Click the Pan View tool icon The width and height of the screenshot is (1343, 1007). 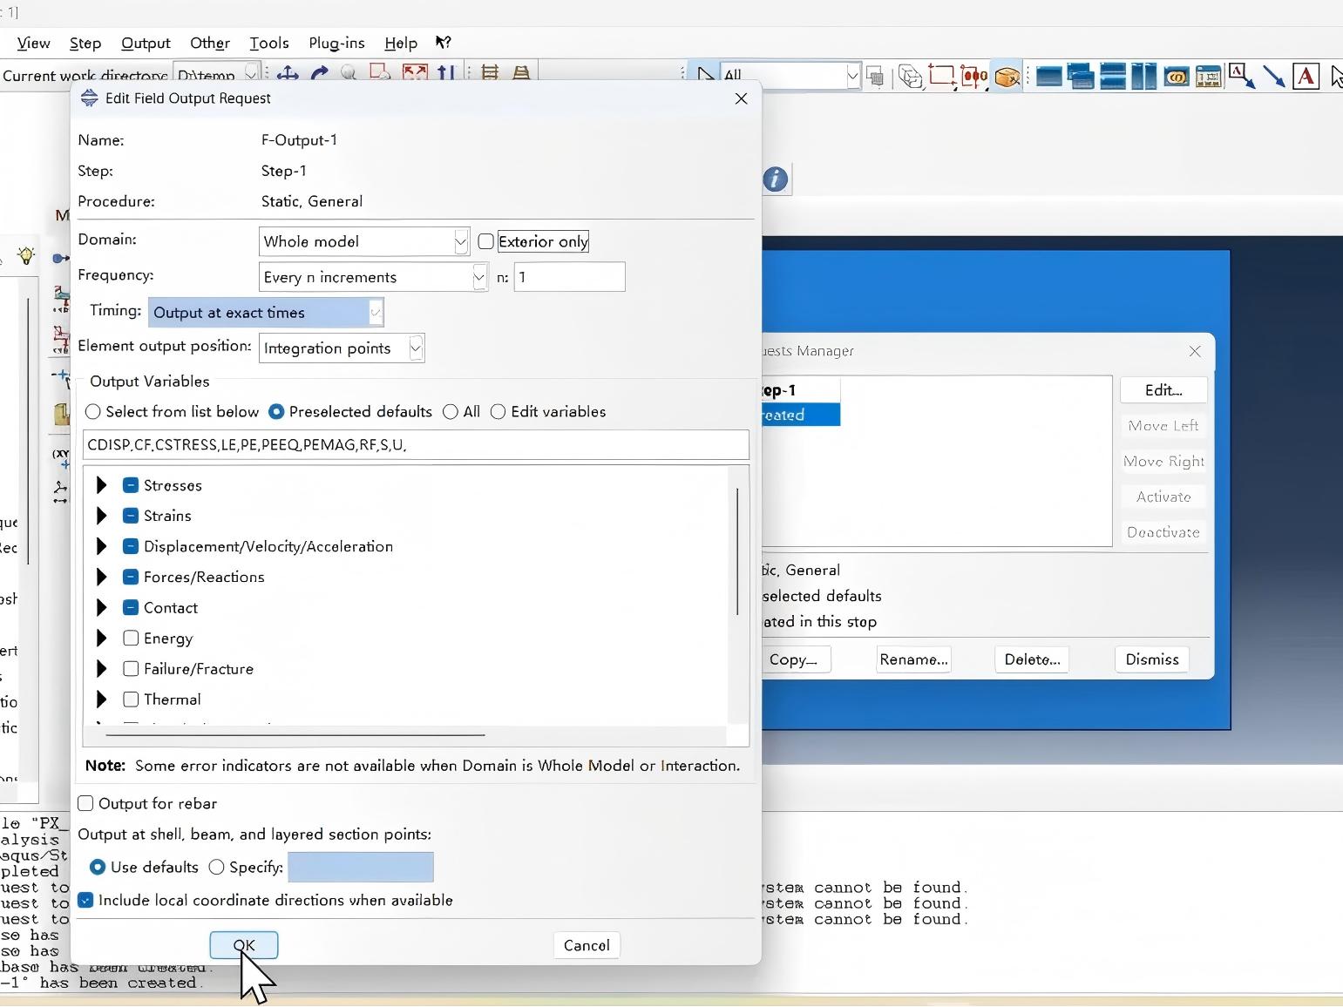(x=288, y=75)
